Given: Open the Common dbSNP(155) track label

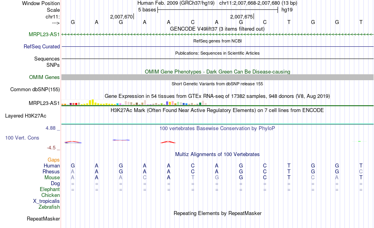Looking at the screenshot, I should pyautogui.click(x=35, y=89).
